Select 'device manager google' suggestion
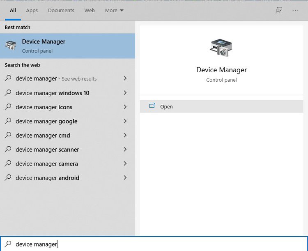The height and width of the screenshot is (251, 308). (67, 121)
